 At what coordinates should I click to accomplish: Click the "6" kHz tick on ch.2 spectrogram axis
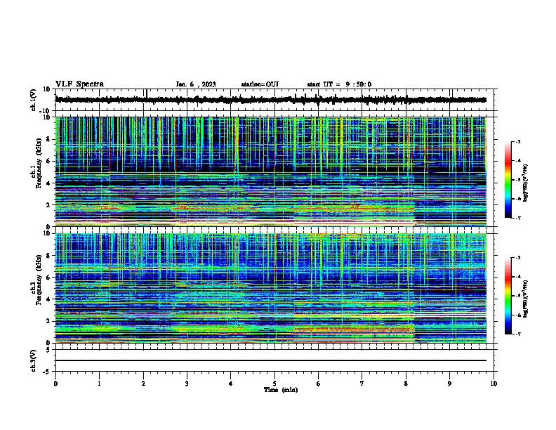pos(48,278)
